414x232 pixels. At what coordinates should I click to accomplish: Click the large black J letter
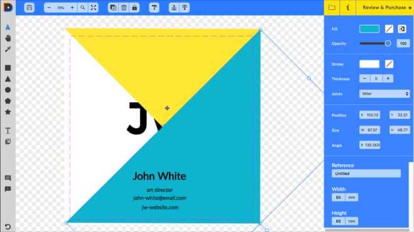pos(137,119)
